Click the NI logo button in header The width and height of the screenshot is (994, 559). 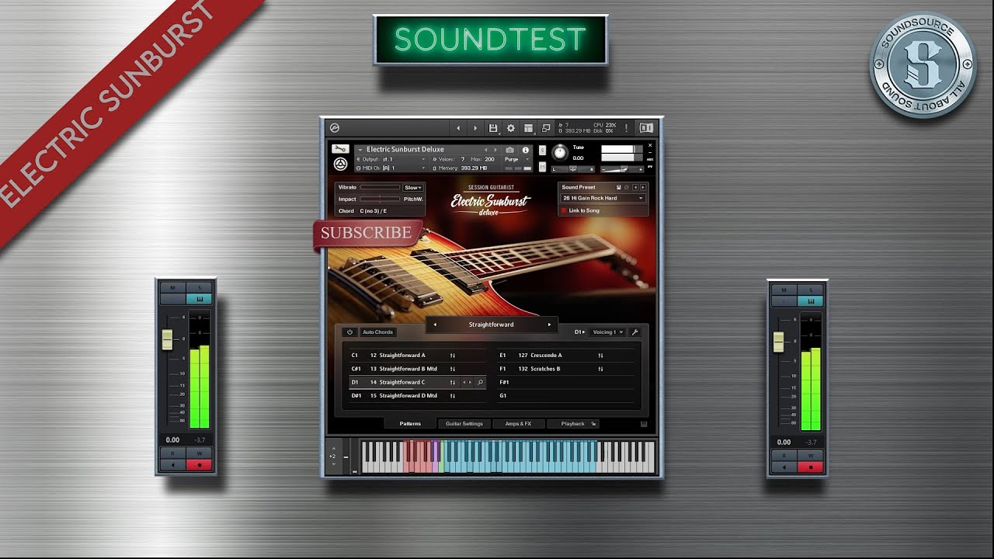point(646,128)
